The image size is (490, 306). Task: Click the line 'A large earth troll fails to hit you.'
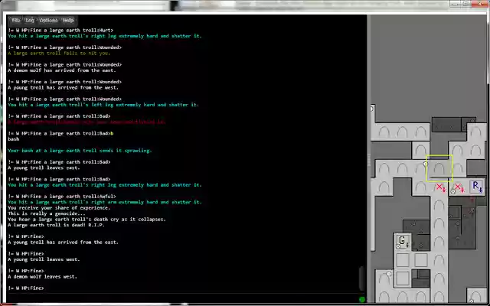tap(59, 54)
